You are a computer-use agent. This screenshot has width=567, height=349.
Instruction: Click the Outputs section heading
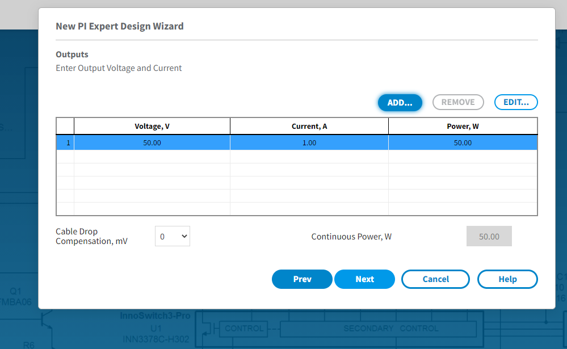click(72, 54)
